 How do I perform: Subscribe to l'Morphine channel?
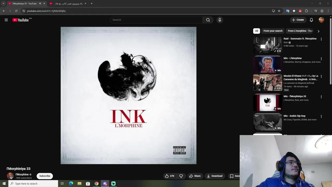click(x=45, y=176)
